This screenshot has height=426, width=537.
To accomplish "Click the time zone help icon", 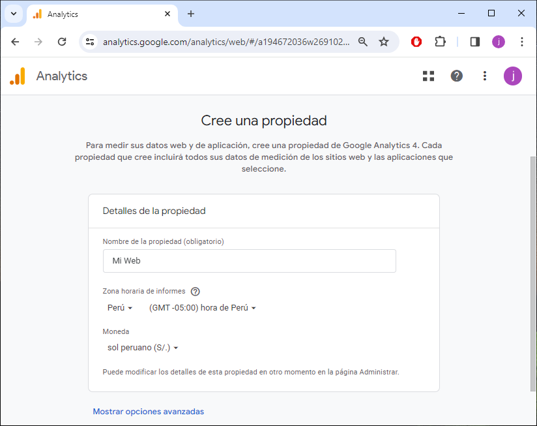I will [195, 292].
